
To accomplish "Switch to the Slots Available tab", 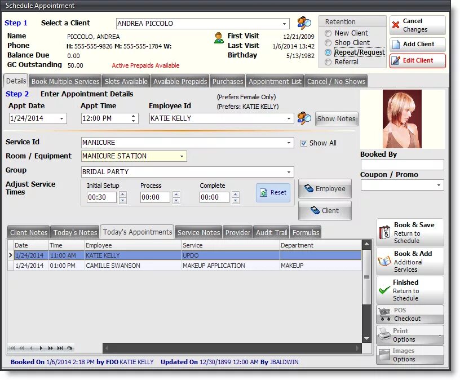I will [125, 81].
